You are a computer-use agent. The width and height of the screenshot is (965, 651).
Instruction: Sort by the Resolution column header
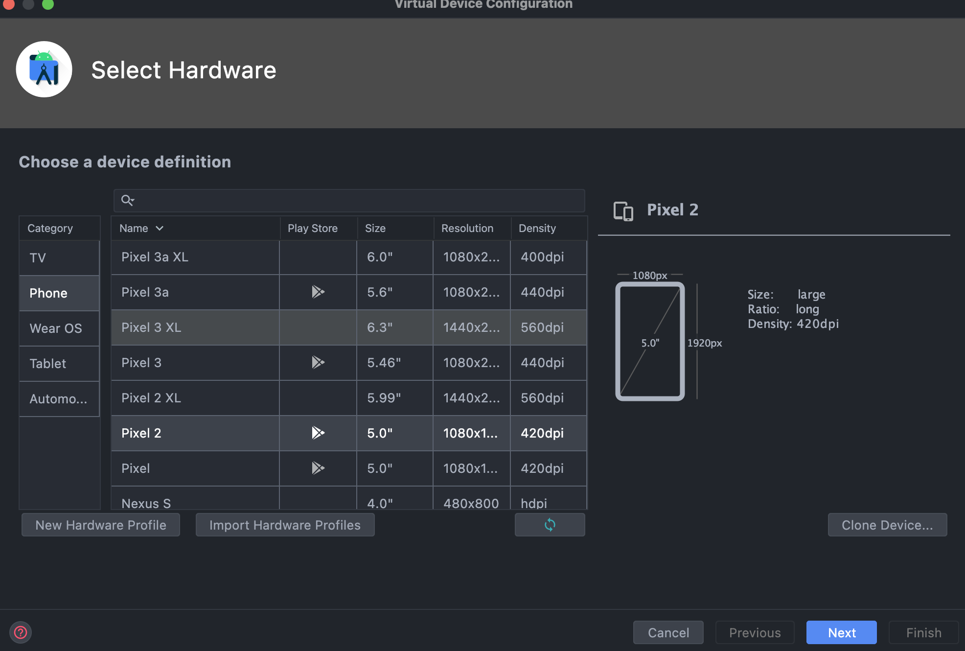click(467, 229)
